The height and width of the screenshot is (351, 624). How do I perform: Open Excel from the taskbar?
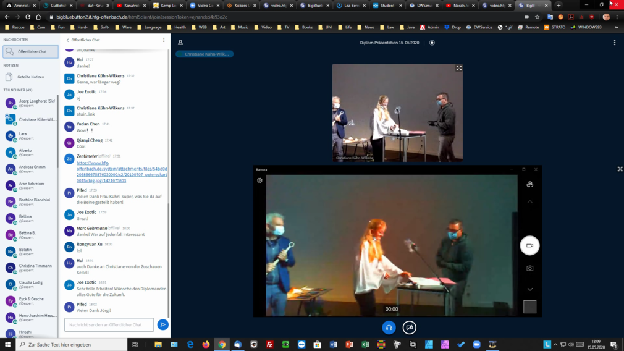click(x=365, y=345)
